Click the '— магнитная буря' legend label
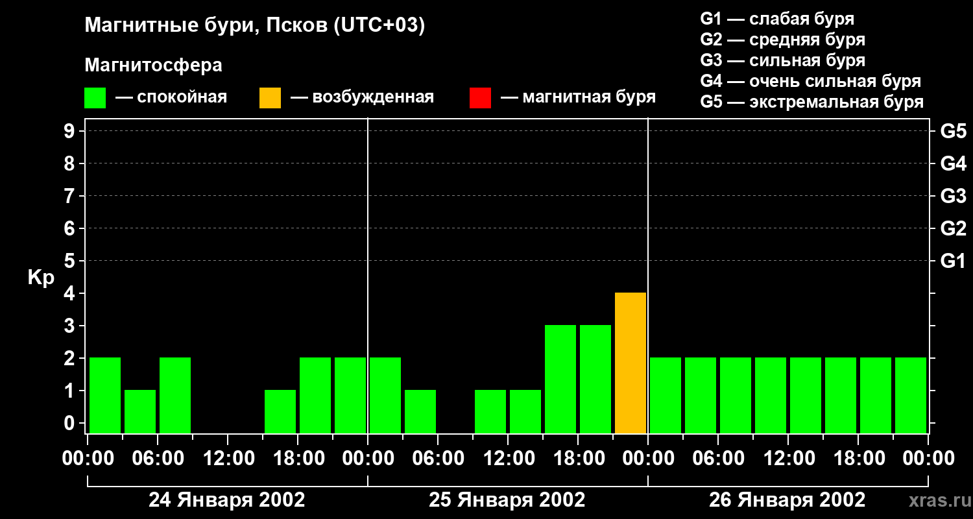This screenshot has height=519, width=973. [578, 97]
